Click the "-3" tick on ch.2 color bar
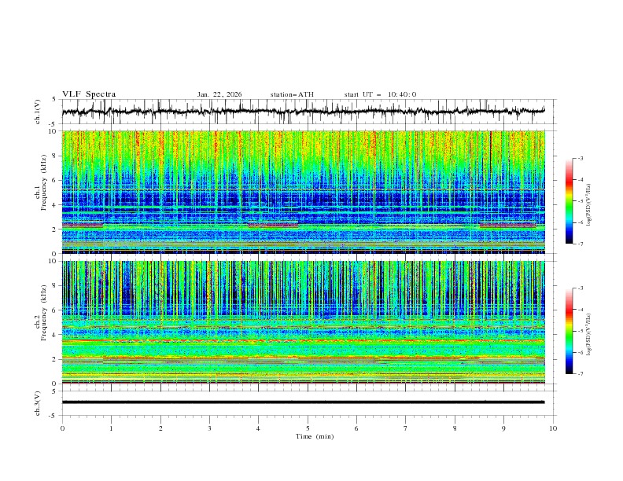The height and width of the screenshot is (481, 623). point(581,288)
